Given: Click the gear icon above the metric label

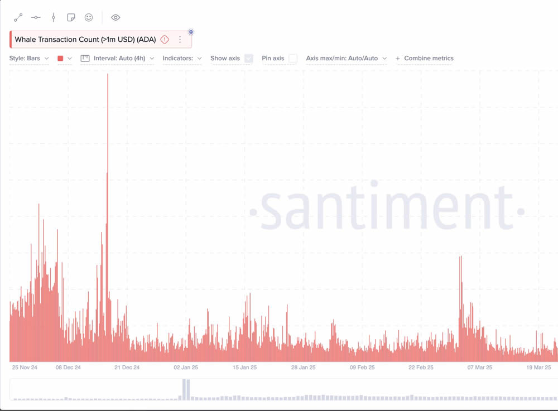Looking at the screenshot, I should pyautogui.click(x=191, y=32).
